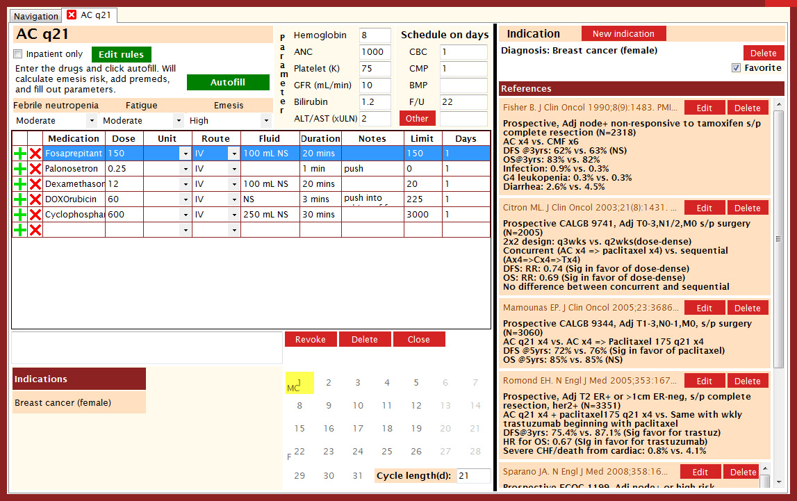
Task: Open Fatigue level dropdown
Action: [179, 121]
